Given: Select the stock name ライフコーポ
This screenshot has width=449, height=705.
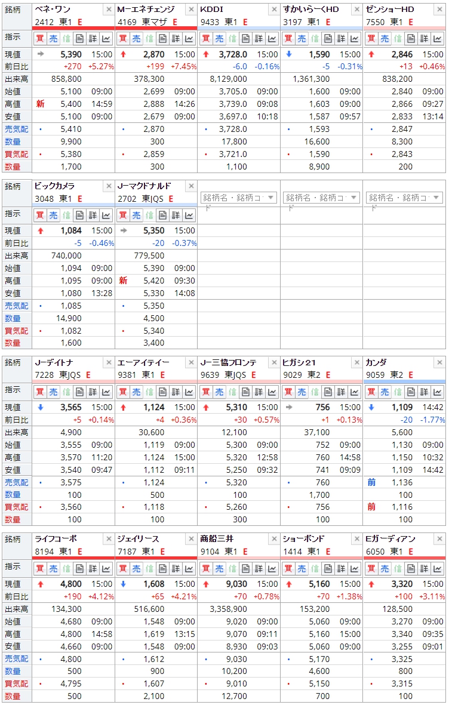Looking at the screenshot, I should 56,538.
